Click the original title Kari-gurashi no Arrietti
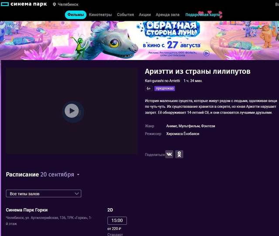 [x=162, y=81]
